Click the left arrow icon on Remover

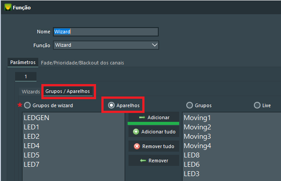143,161
